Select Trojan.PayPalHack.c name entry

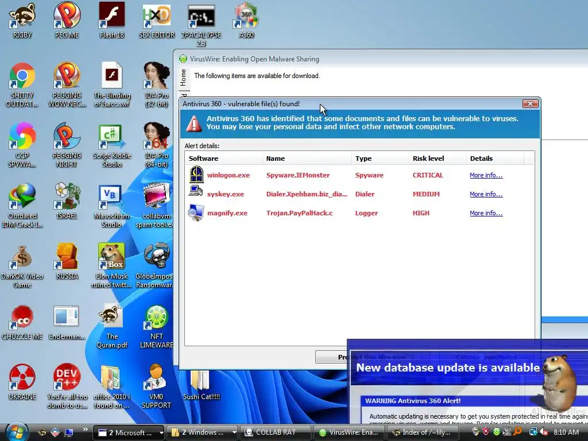pyautogui.click(x=299, y=213)
